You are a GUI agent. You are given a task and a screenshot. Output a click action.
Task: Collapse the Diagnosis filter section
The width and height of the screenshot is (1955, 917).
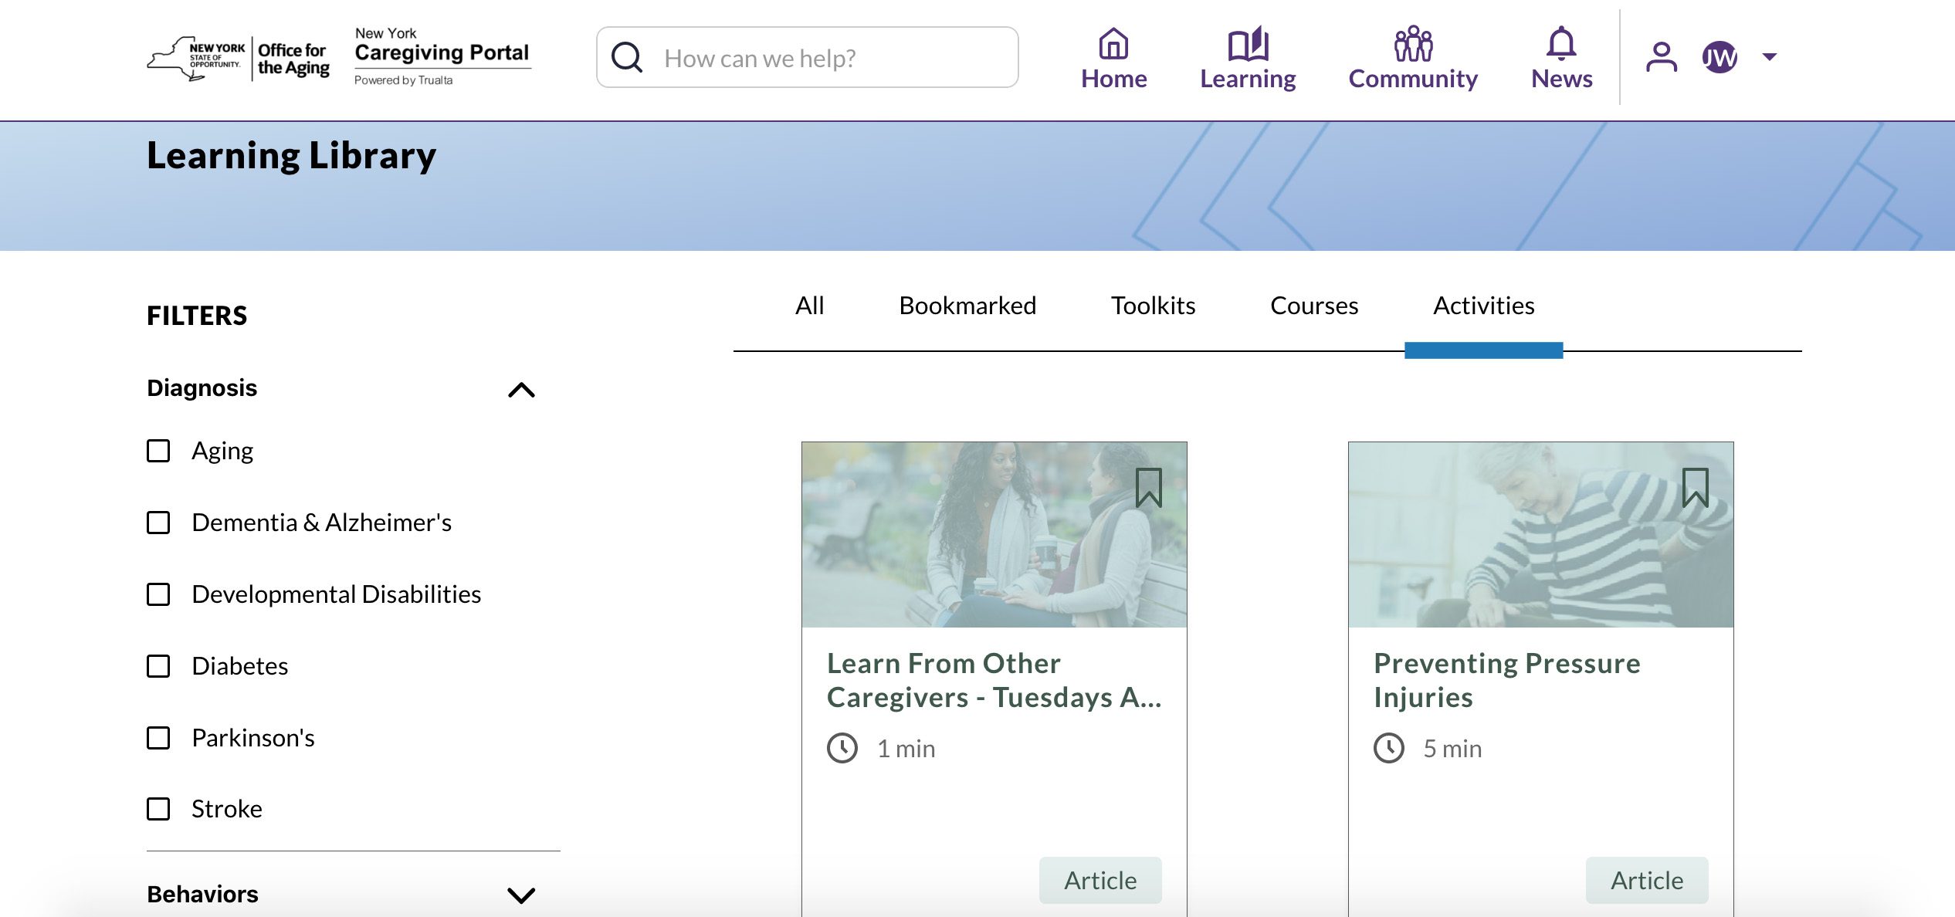click(x=521, y=390)
